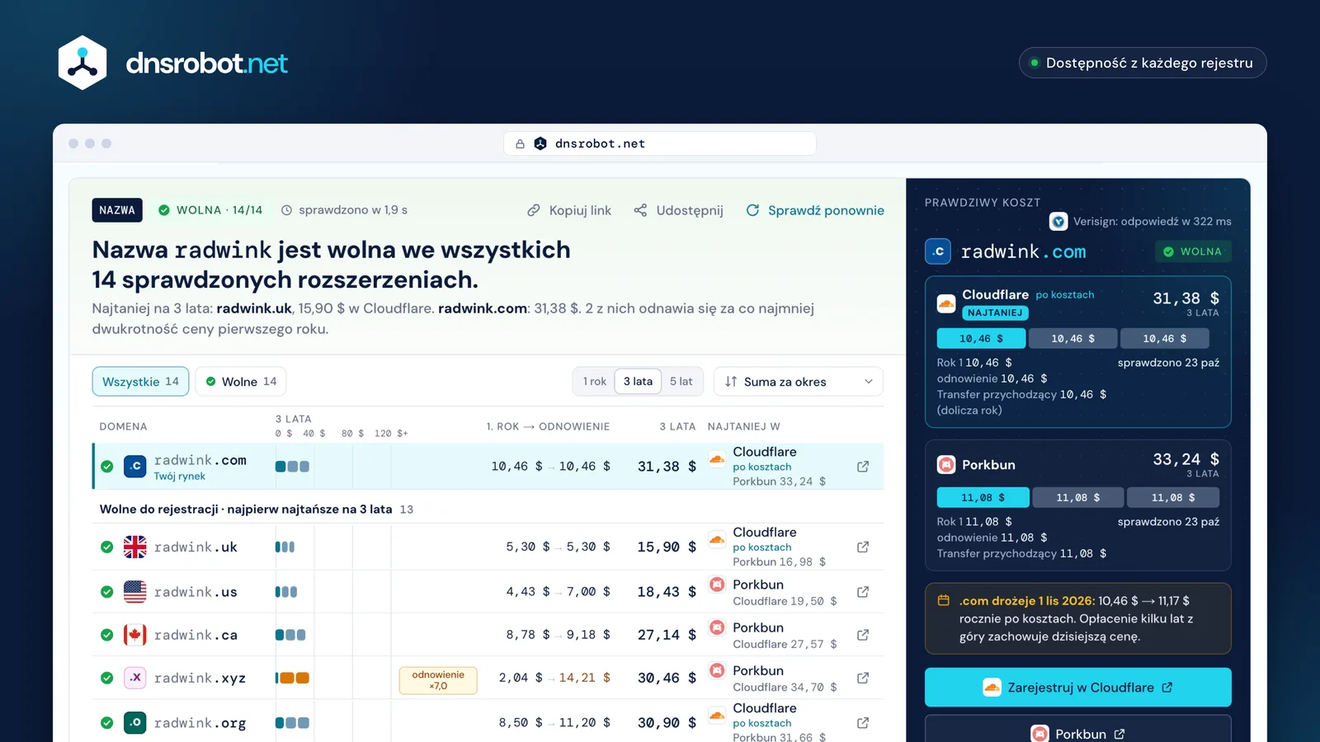
Task: Select the 3 lata period option
Action: click(x=638, y=382)
